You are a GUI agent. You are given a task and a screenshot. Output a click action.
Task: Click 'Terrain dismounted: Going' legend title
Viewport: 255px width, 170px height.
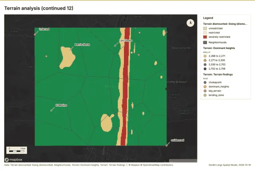coord(225,24)
